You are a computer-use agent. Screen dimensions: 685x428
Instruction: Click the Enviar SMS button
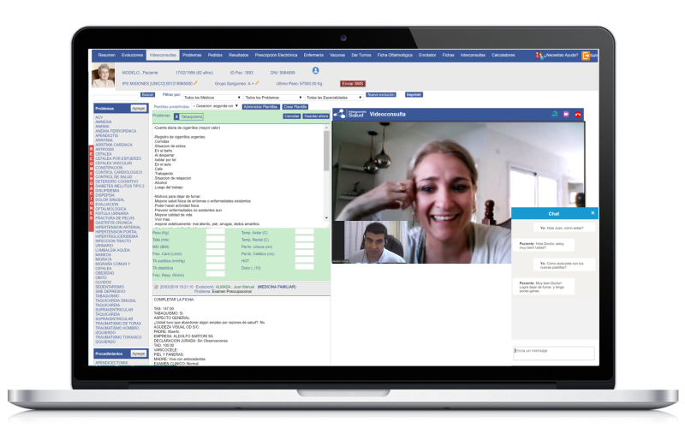pos(353,83)
